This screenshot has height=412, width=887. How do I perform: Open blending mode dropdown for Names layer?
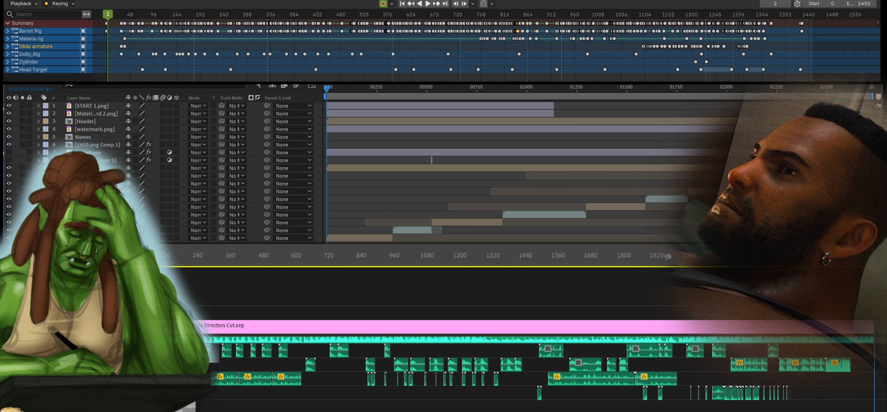point(198,137)
